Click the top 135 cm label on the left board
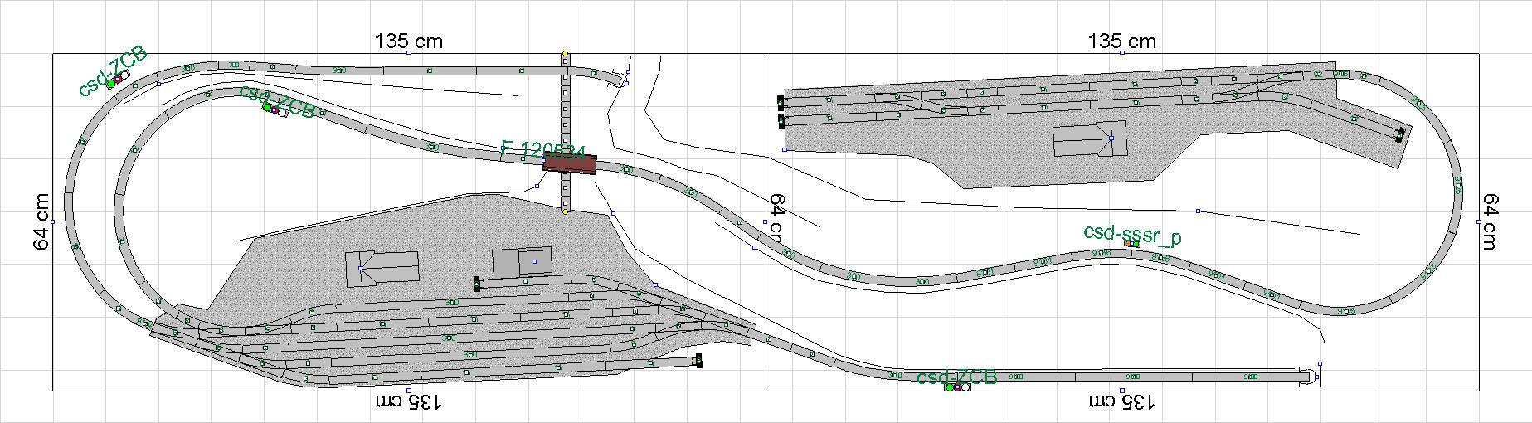This screenshot has width=1532, height=423. click(408, 41)
